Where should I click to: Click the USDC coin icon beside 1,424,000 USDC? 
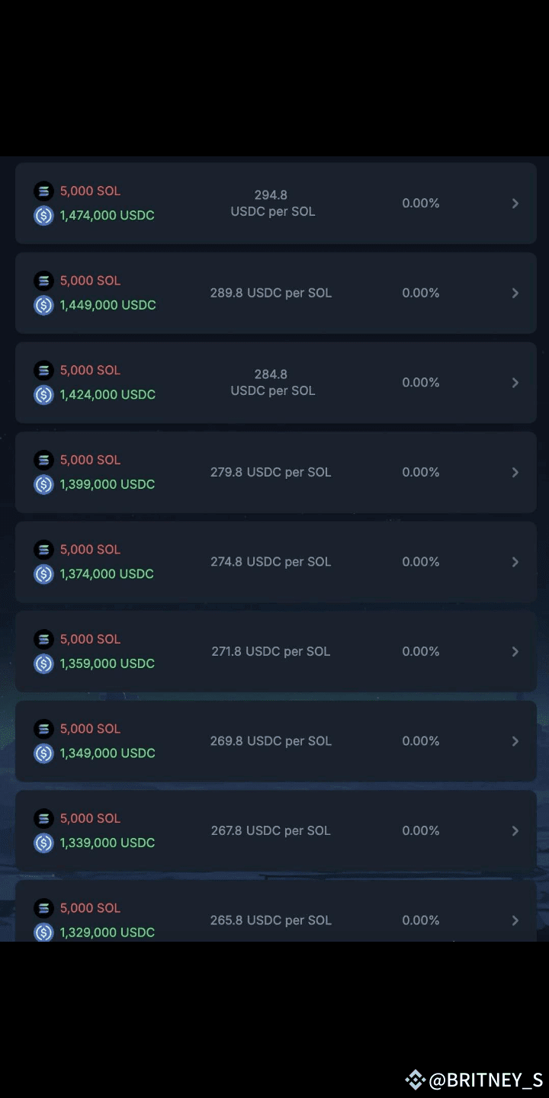coord(43,395)
